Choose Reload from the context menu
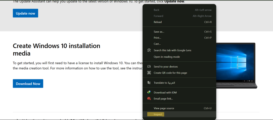The image size is (273, 120). [158, 22]
